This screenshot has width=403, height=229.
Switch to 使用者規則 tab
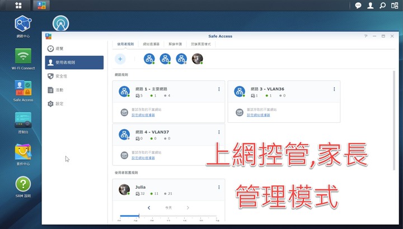125,44
